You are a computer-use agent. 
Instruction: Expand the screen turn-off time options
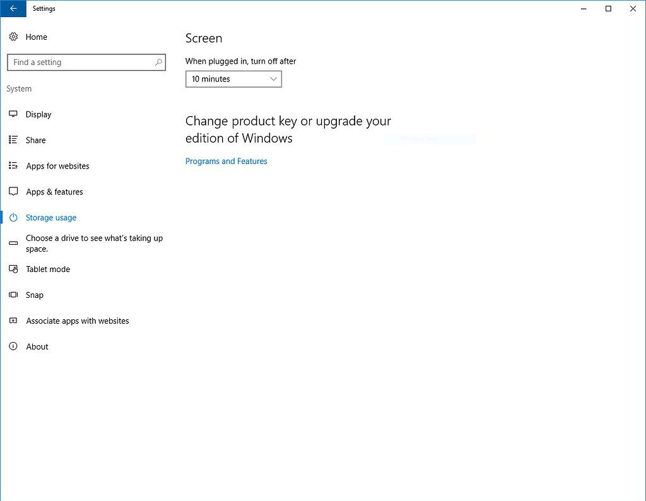(x=273, y=79)
